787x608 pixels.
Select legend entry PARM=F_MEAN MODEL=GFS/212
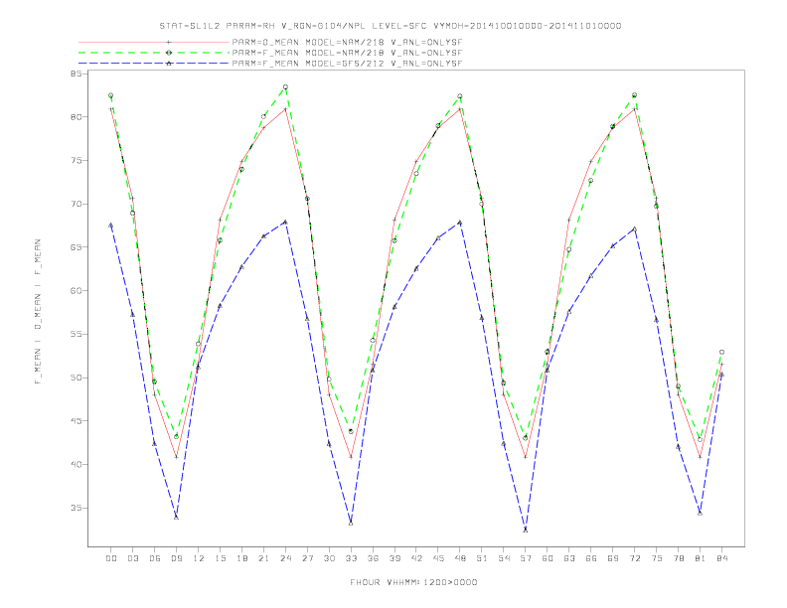(x=347, y=64)
